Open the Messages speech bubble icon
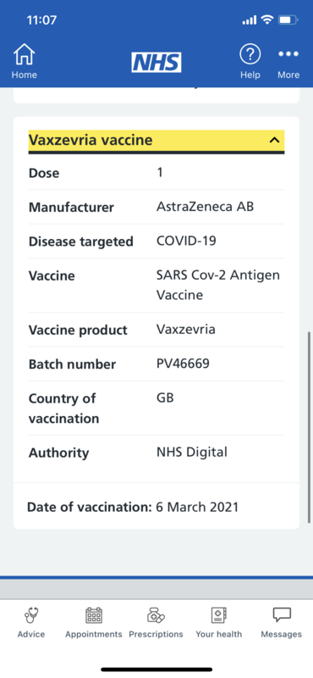The image size is (313, 678). pyautogui.click(x=282, y=615)
